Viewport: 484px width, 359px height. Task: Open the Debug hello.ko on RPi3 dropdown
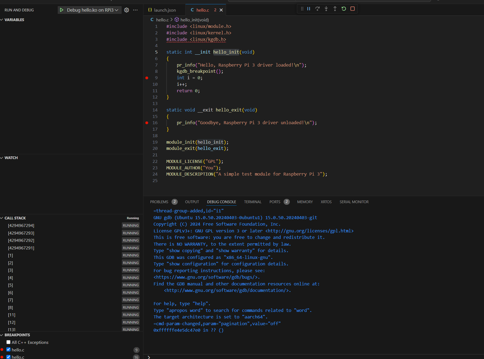pyautogui.click(x=116, y=10)
